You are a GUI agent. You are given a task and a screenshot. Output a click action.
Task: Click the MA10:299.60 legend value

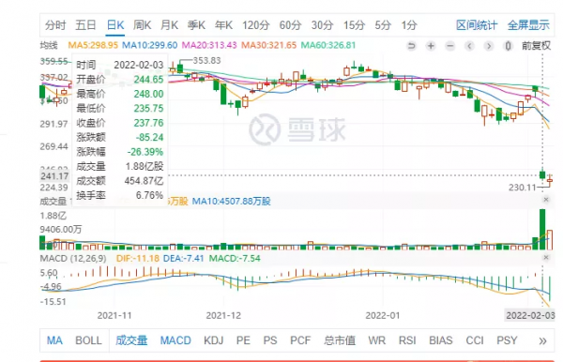[x=150, y=45]
